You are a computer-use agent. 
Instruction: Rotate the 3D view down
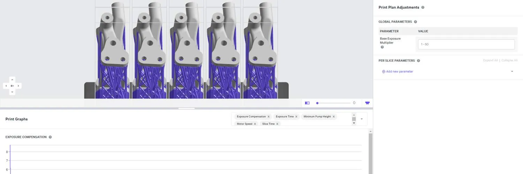pyautogui.click(x=12, y=92)
